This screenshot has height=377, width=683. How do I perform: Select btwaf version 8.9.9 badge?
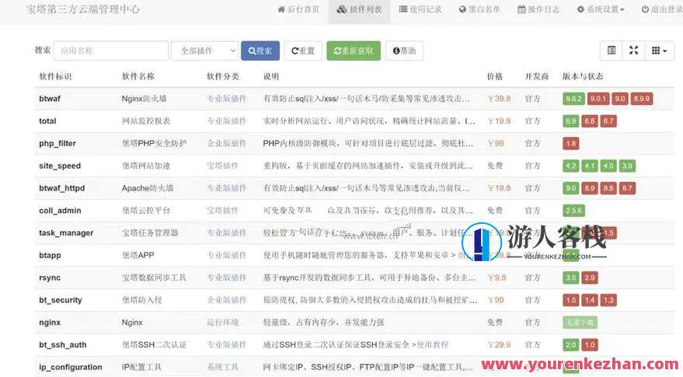pyautogui.click(x=642, y=99)
